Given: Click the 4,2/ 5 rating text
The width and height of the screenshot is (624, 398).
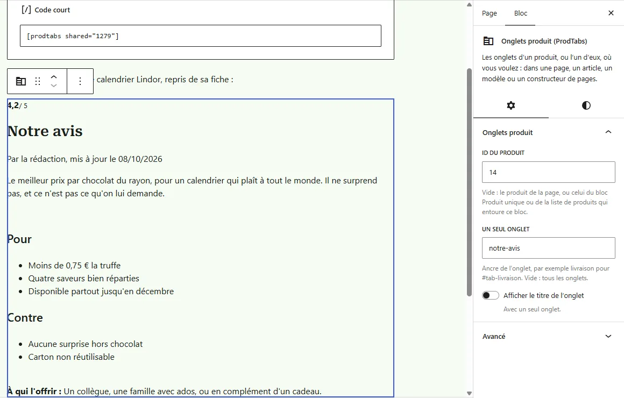Looking at the screenshot, I should [x=18, y=105].
